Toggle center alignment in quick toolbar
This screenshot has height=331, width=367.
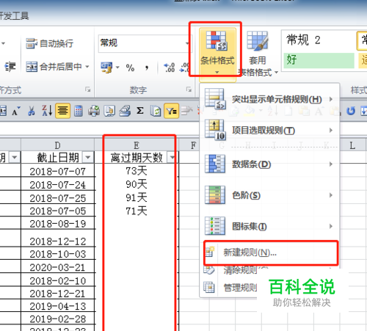(63, 111)
